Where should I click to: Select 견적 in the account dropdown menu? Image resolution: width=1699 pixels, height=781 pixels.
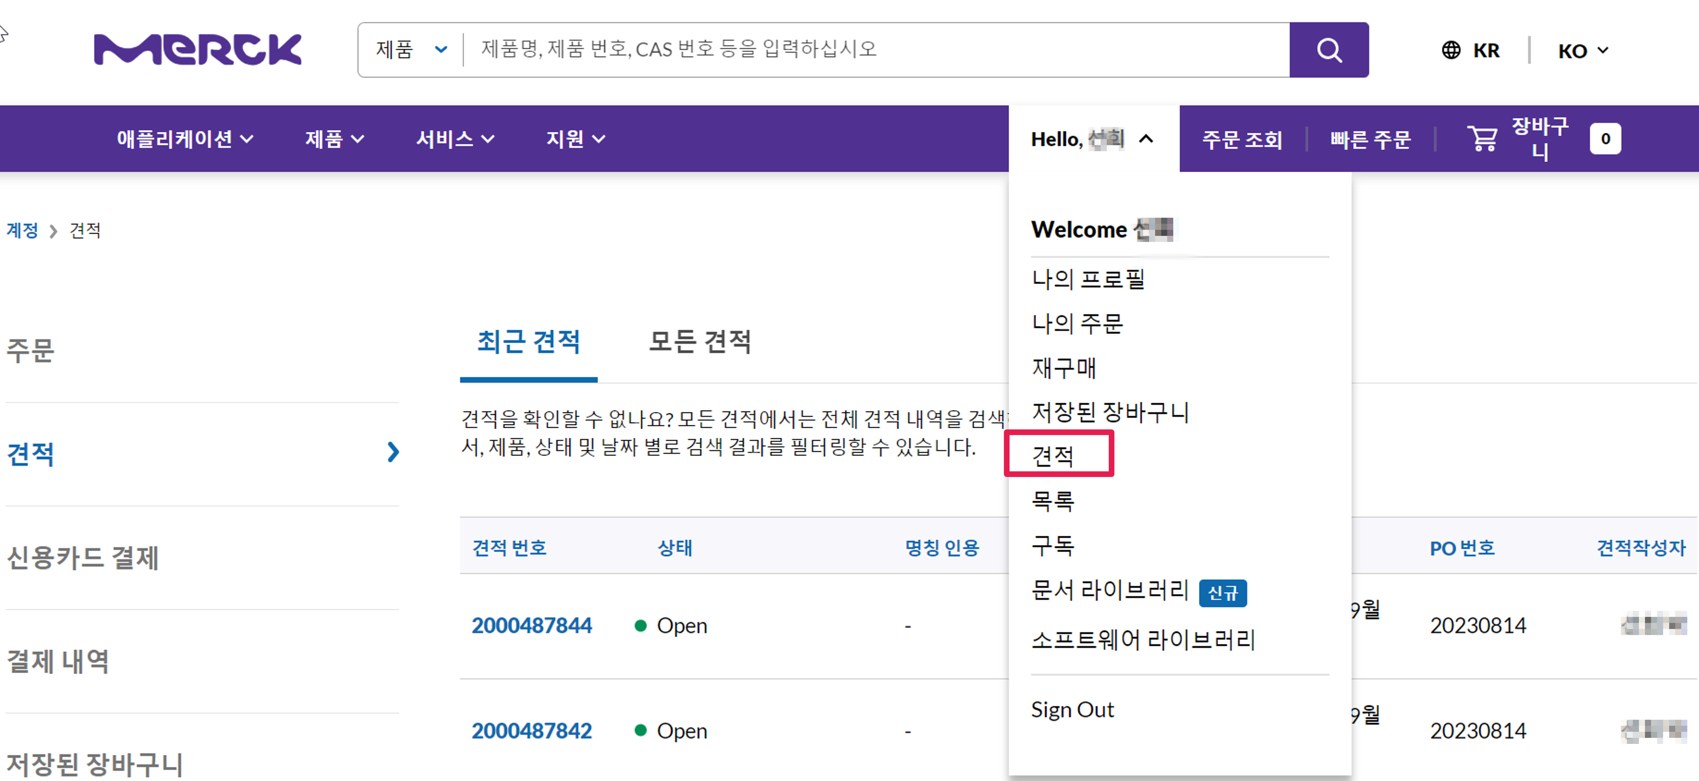tap(1053, 456)
